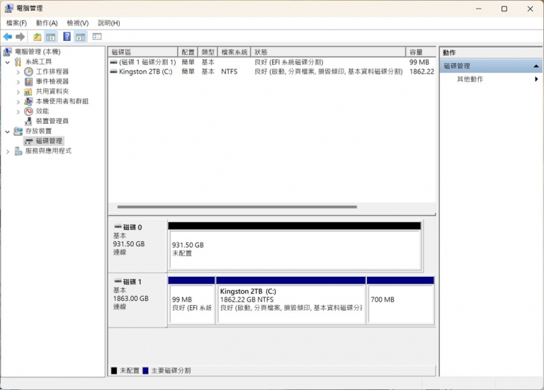This screenshot has width=544, height=390.
Task: Sort by the 配置 column header
Action: [x=188, y=52]
